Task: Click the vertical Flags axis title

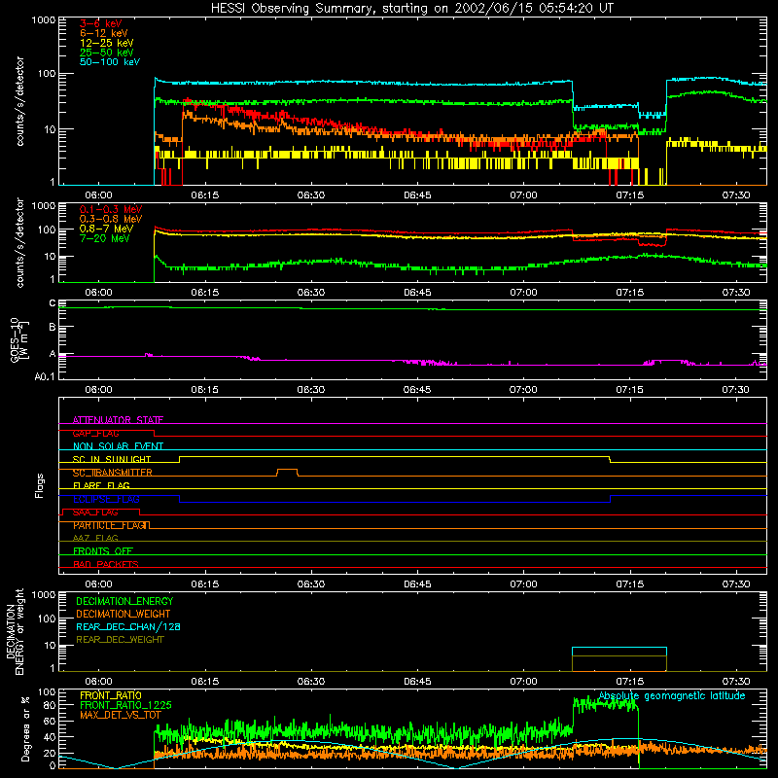Action: [x=39, y=485]
